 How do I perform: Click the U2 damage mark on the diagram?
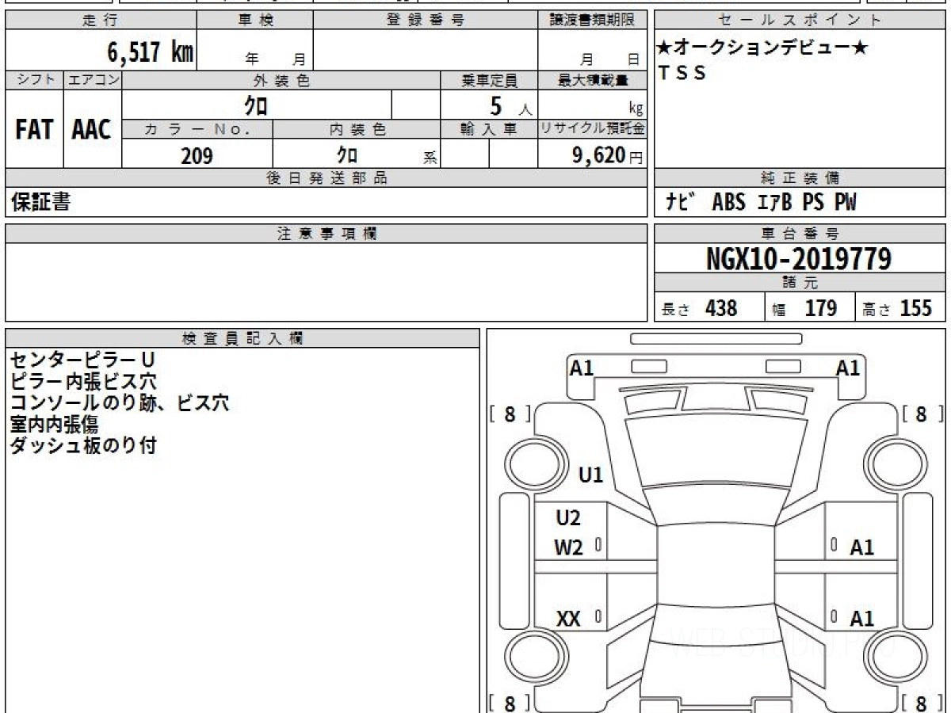click(568, 518)
